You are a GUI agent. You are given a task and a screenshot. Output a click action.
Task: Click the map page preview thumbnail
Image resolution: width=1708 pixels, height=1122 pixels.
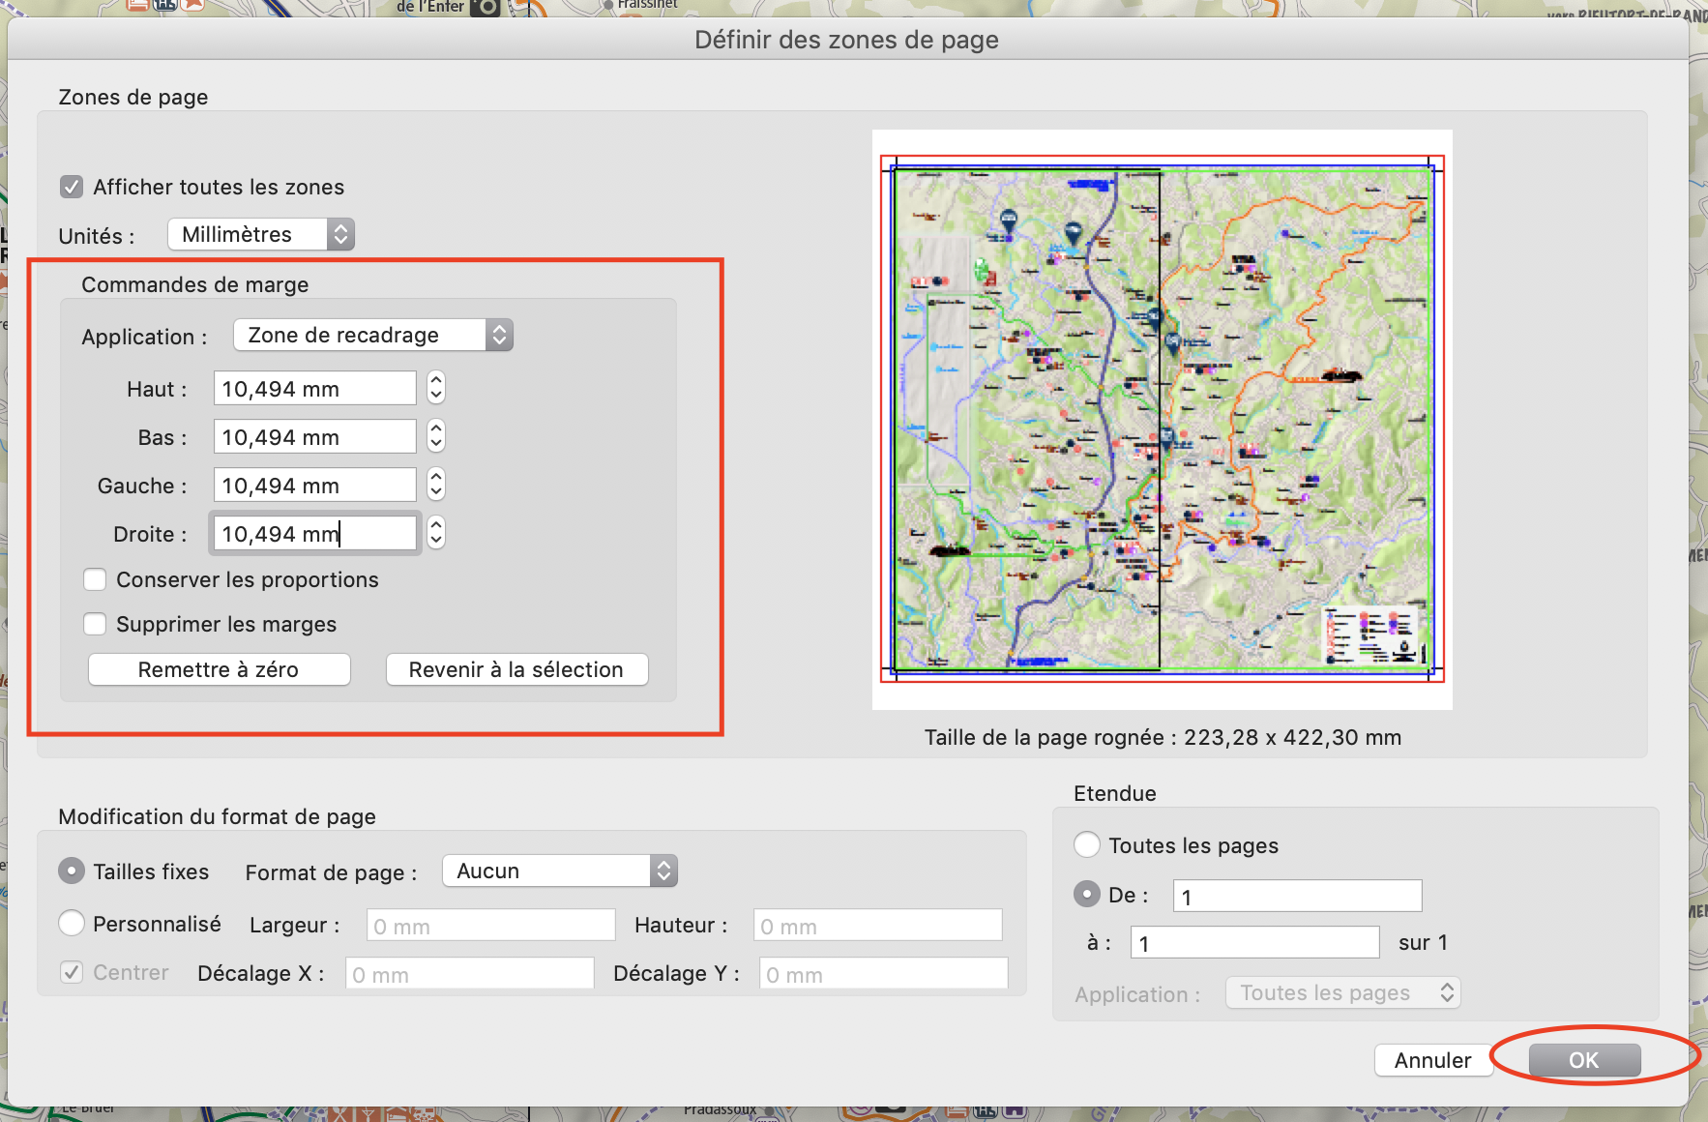pos(1162,419)
